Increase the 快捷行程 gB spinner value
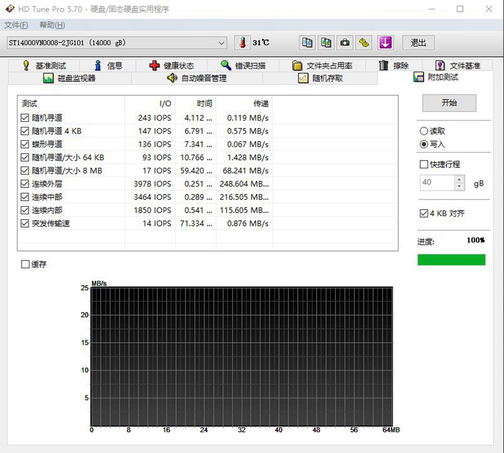Screen dimensions: 504x453 [459, 179]
